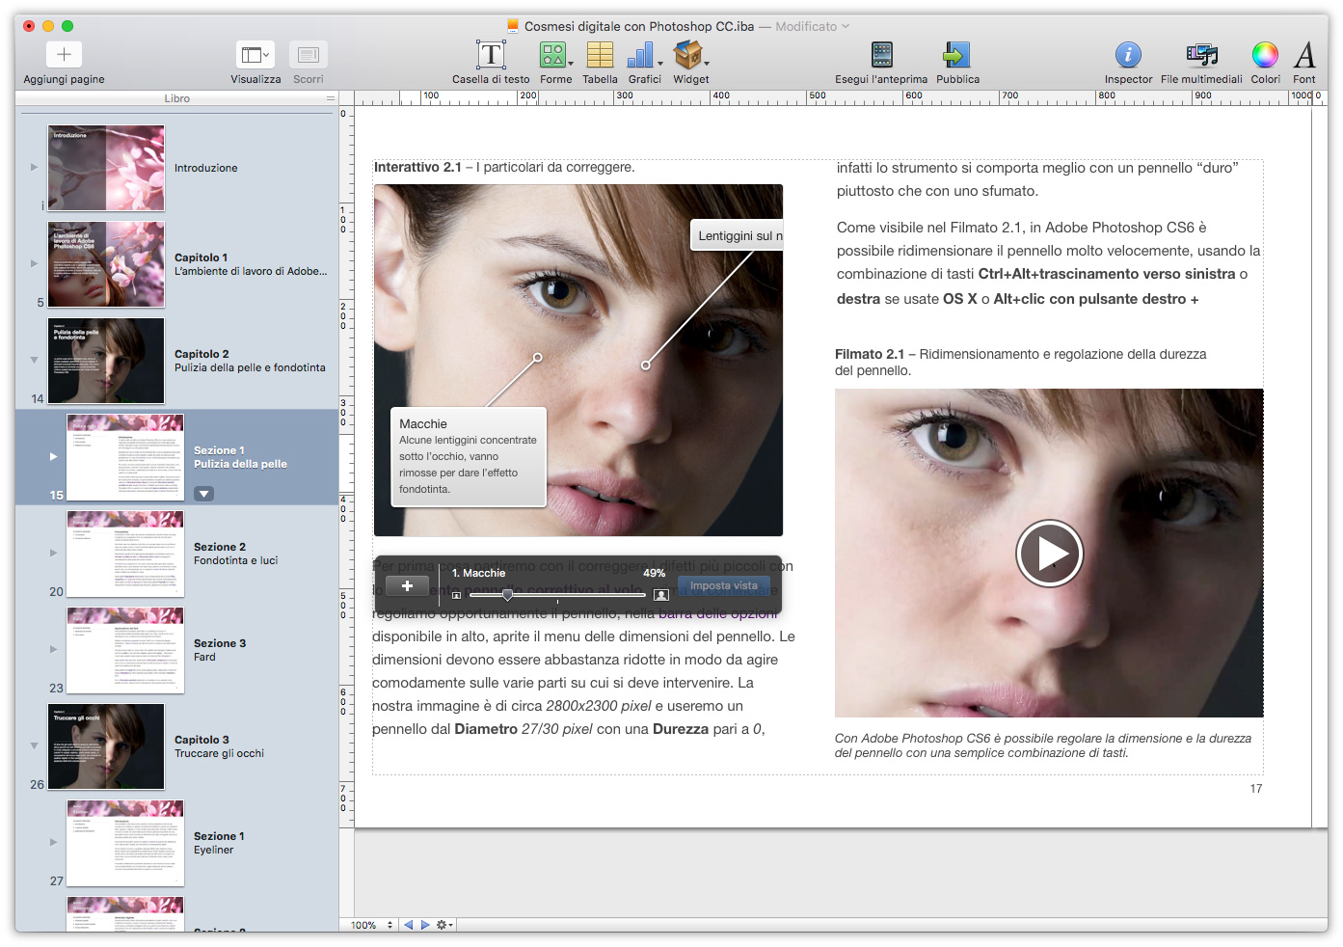
Task: Open dropdown under Pulizia della pelle section
Action: pos(203,494)
